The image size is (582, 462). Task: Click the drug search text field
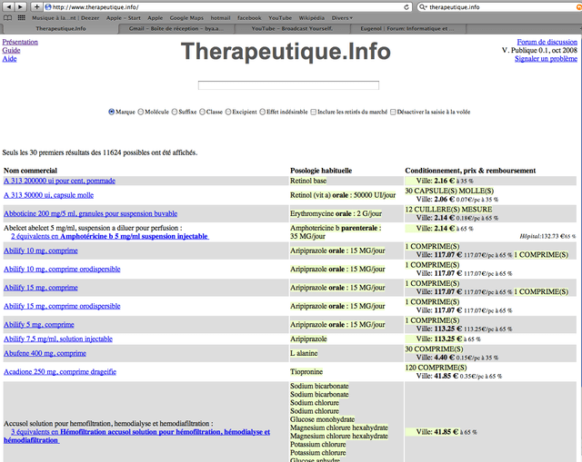(288, 85)
